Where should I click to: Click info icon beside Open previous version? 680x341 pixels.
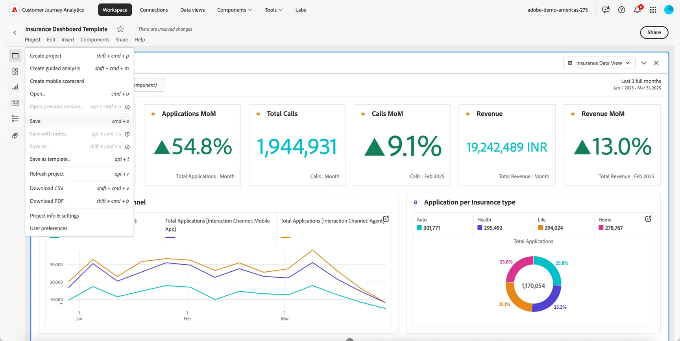[127, 107]
